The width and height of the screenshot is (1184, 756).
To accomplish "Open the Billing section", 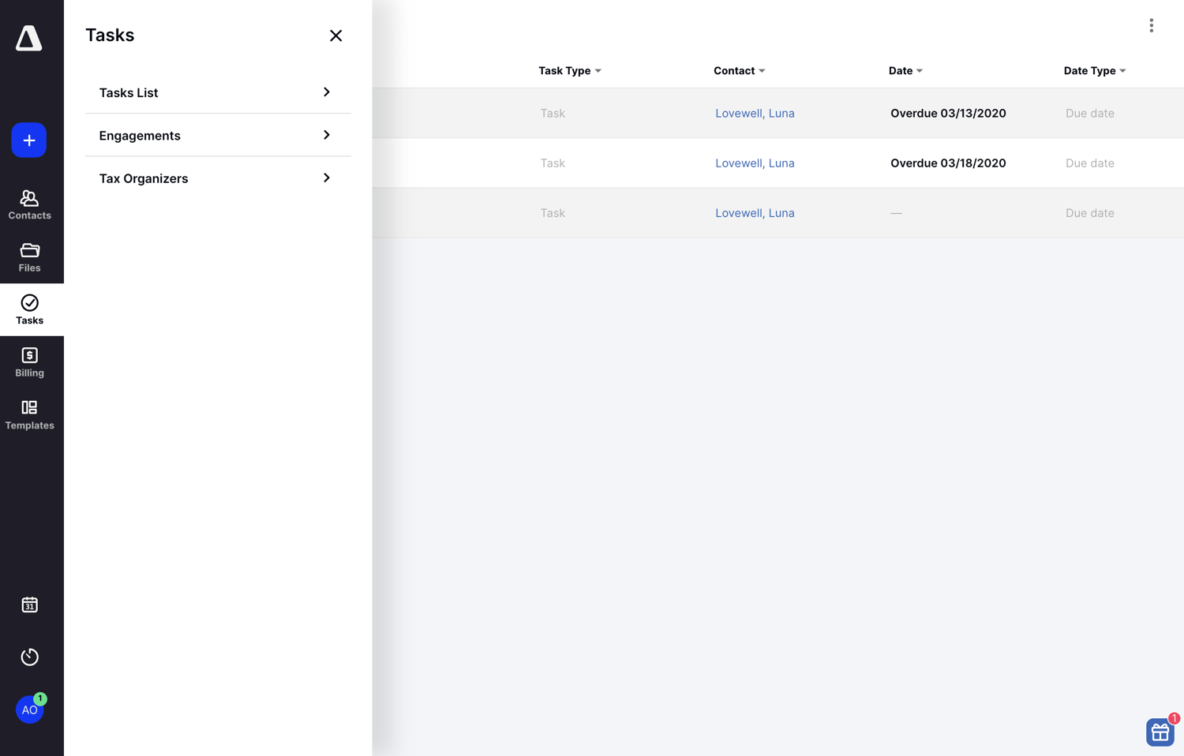I will click(29, 362).
